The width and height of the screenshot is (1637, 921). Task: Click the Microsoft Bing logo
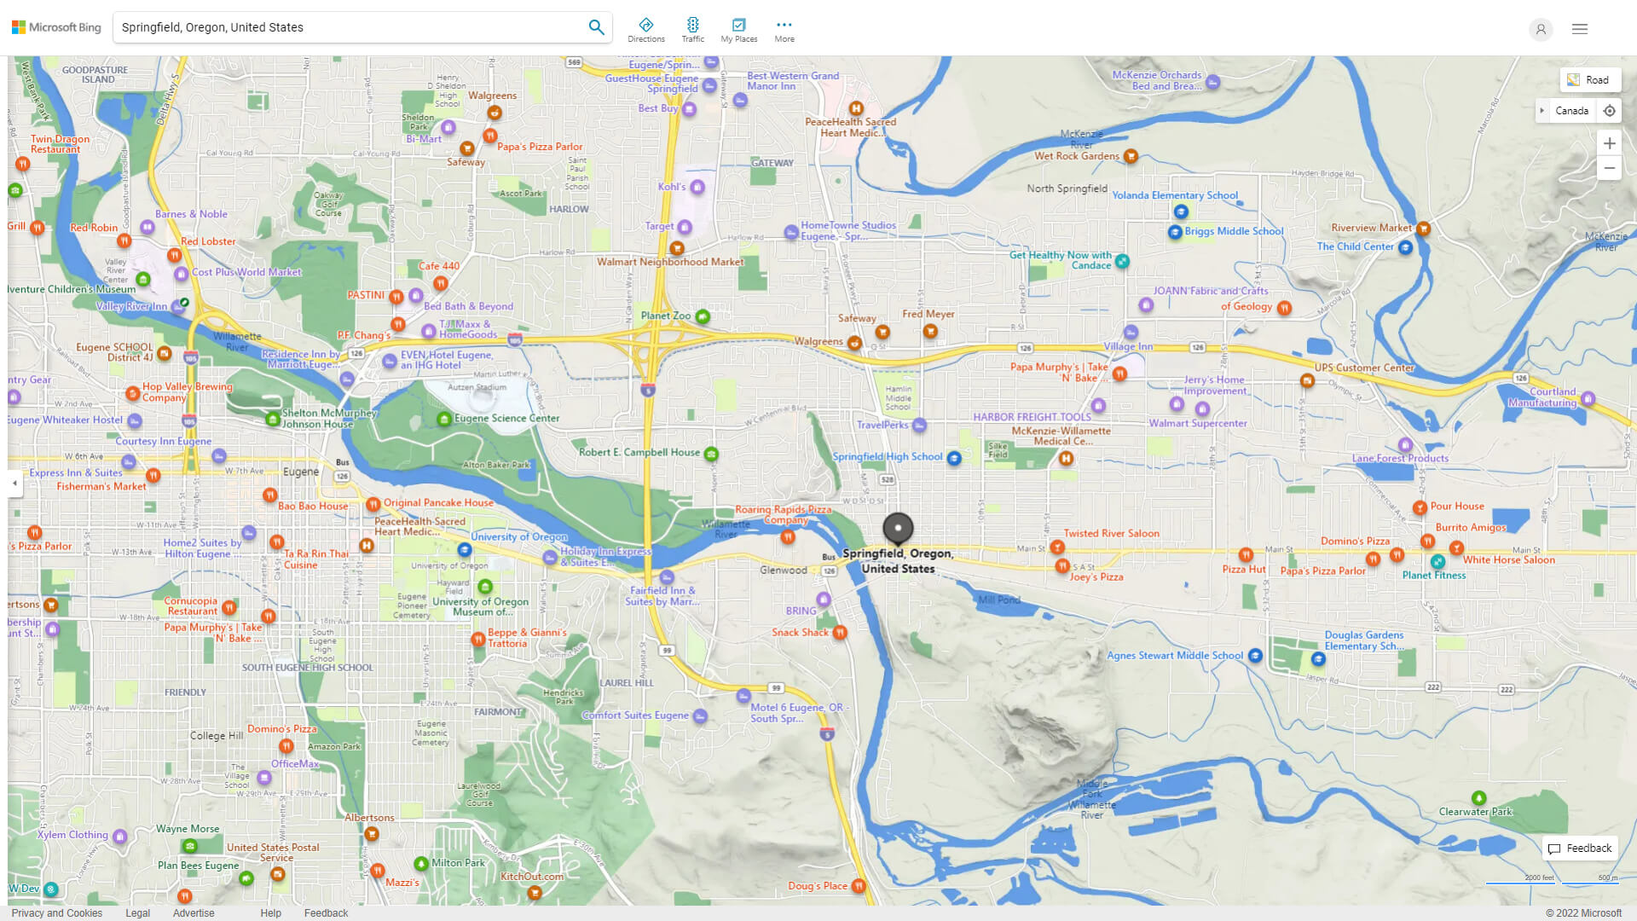[55, 26]
